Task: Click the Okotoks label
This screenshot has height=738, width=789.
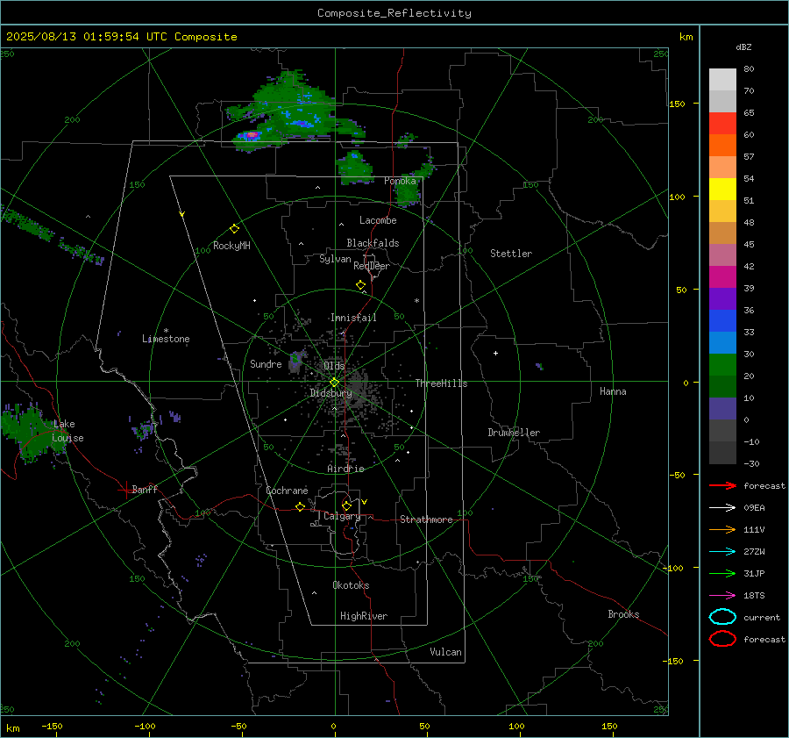Action: pyautogui.click(x=351, y=584)
